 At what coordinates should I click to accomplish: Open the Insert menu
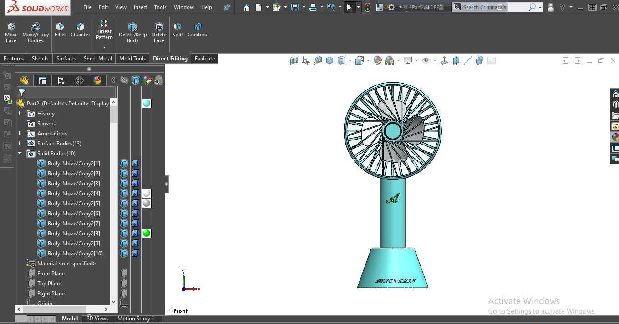tap(140, 7)
